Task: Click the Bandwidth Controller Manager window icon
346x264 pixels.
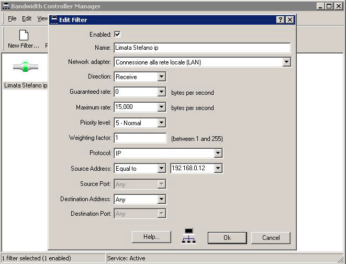Action: tap(5, 6)
